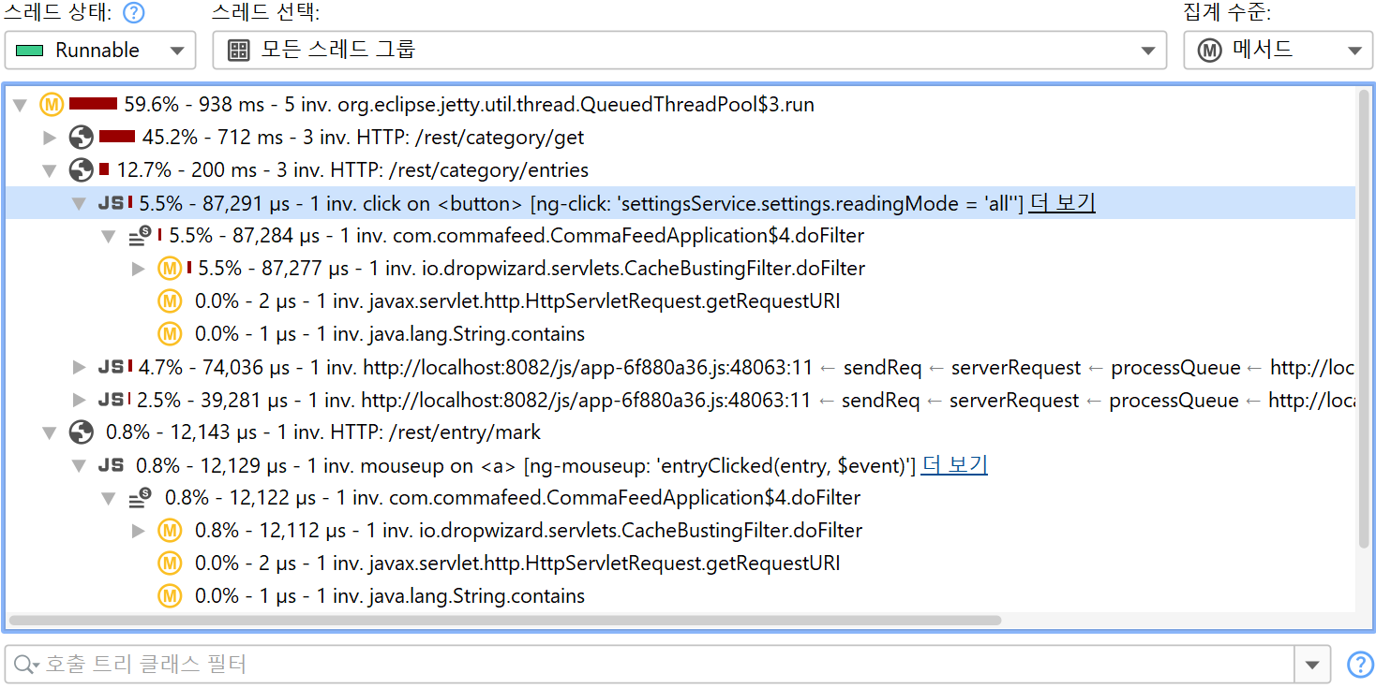This screenshot has width=1376, height=688.
Task: Click the M icon in the 메서드 selector
Action: pyautogui.click(x=1210, y=51)
